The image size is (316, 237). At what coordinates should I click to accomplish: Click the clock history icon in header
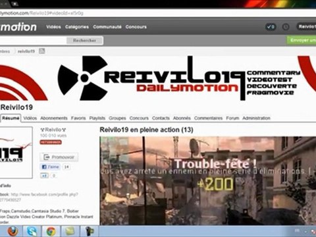286,27
